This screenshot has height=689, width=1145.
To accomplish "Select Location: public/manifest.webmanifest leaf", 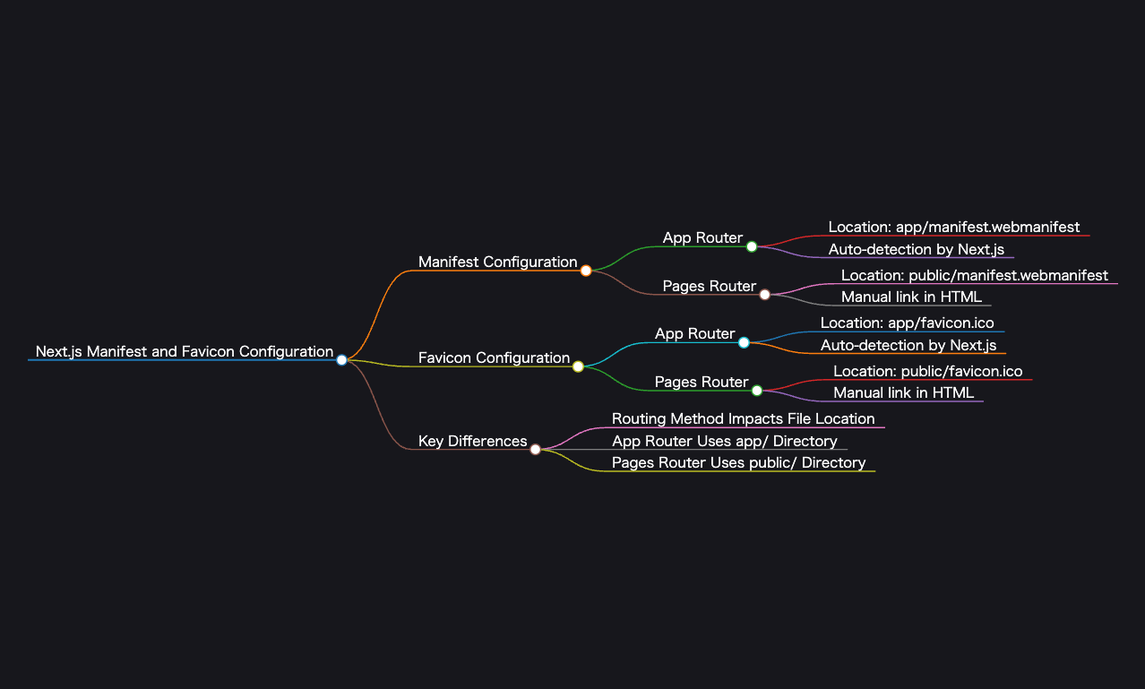I will (x=975, y=275).
